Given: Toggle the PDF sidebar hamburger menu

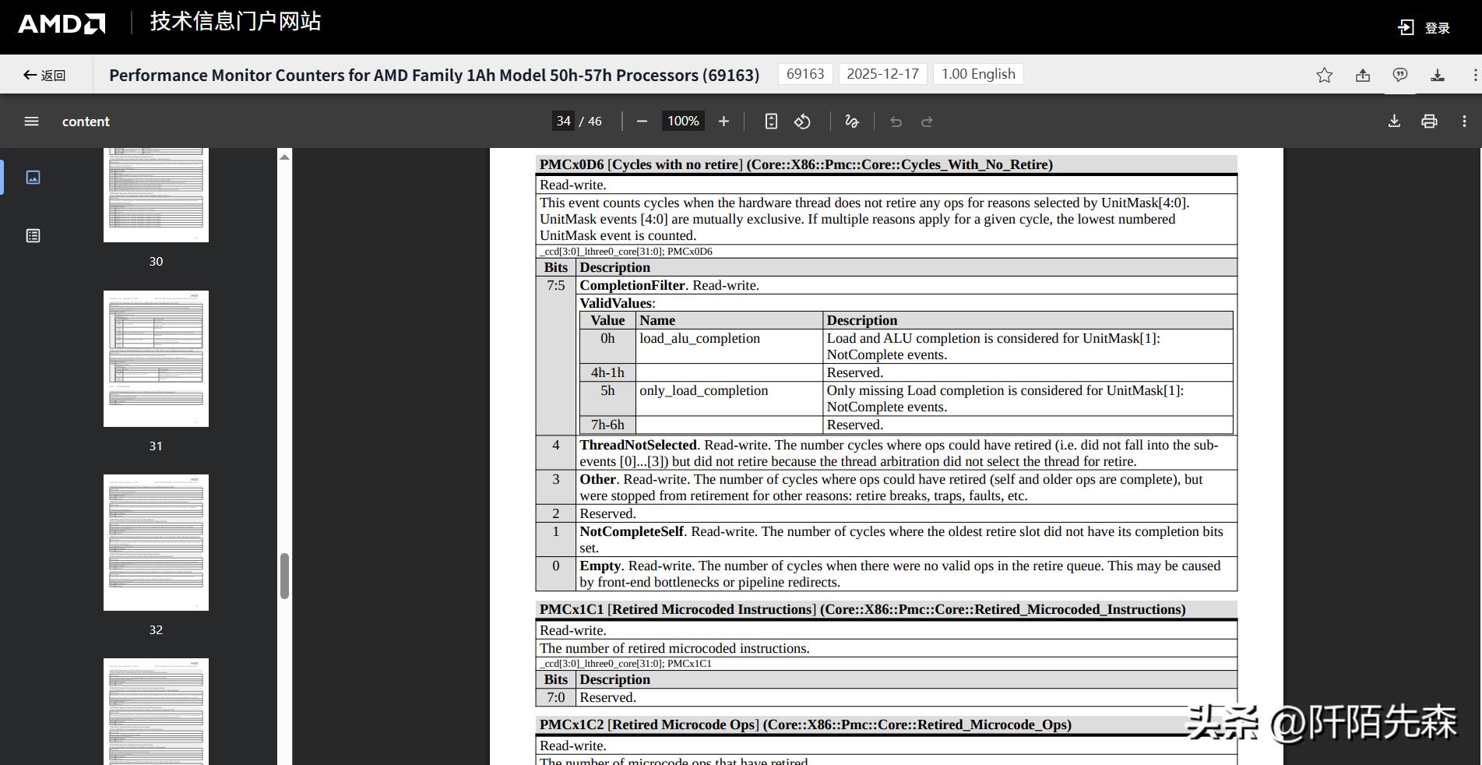Looking at the screenshot, I should [31, 122].
